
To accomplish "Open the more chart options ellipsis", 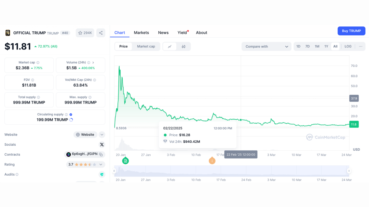I will pyautogui.click(x=361, y=47).
